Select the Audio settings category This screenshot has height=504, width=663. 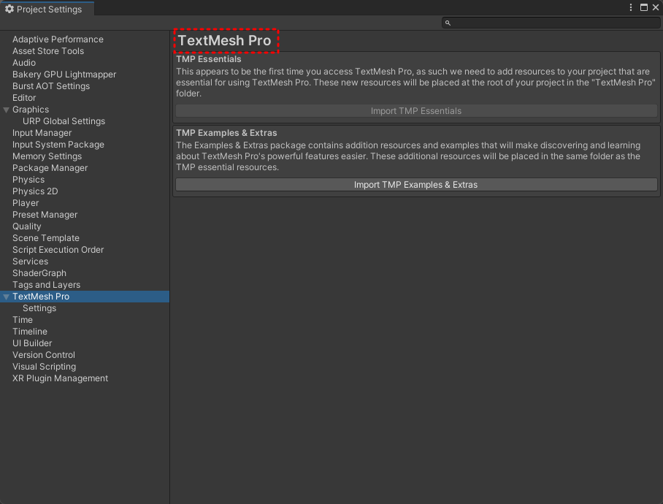(x=24, y=63)
